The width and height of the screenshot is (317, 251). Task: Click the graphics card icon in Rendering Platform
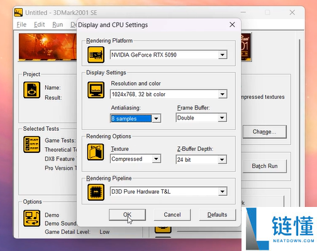point(96,55)
